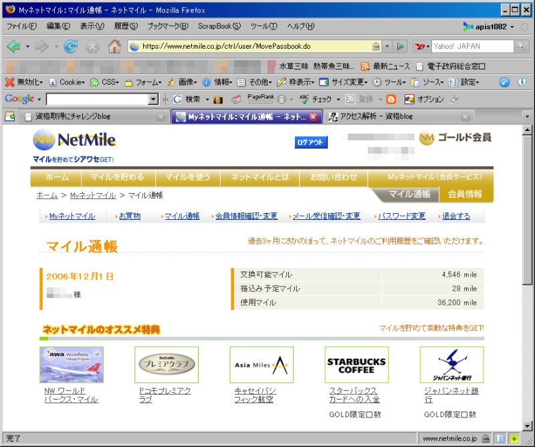Open the マイルを貯める navigation tab
This screenshot has width=535, height=447.
point(118,177)
